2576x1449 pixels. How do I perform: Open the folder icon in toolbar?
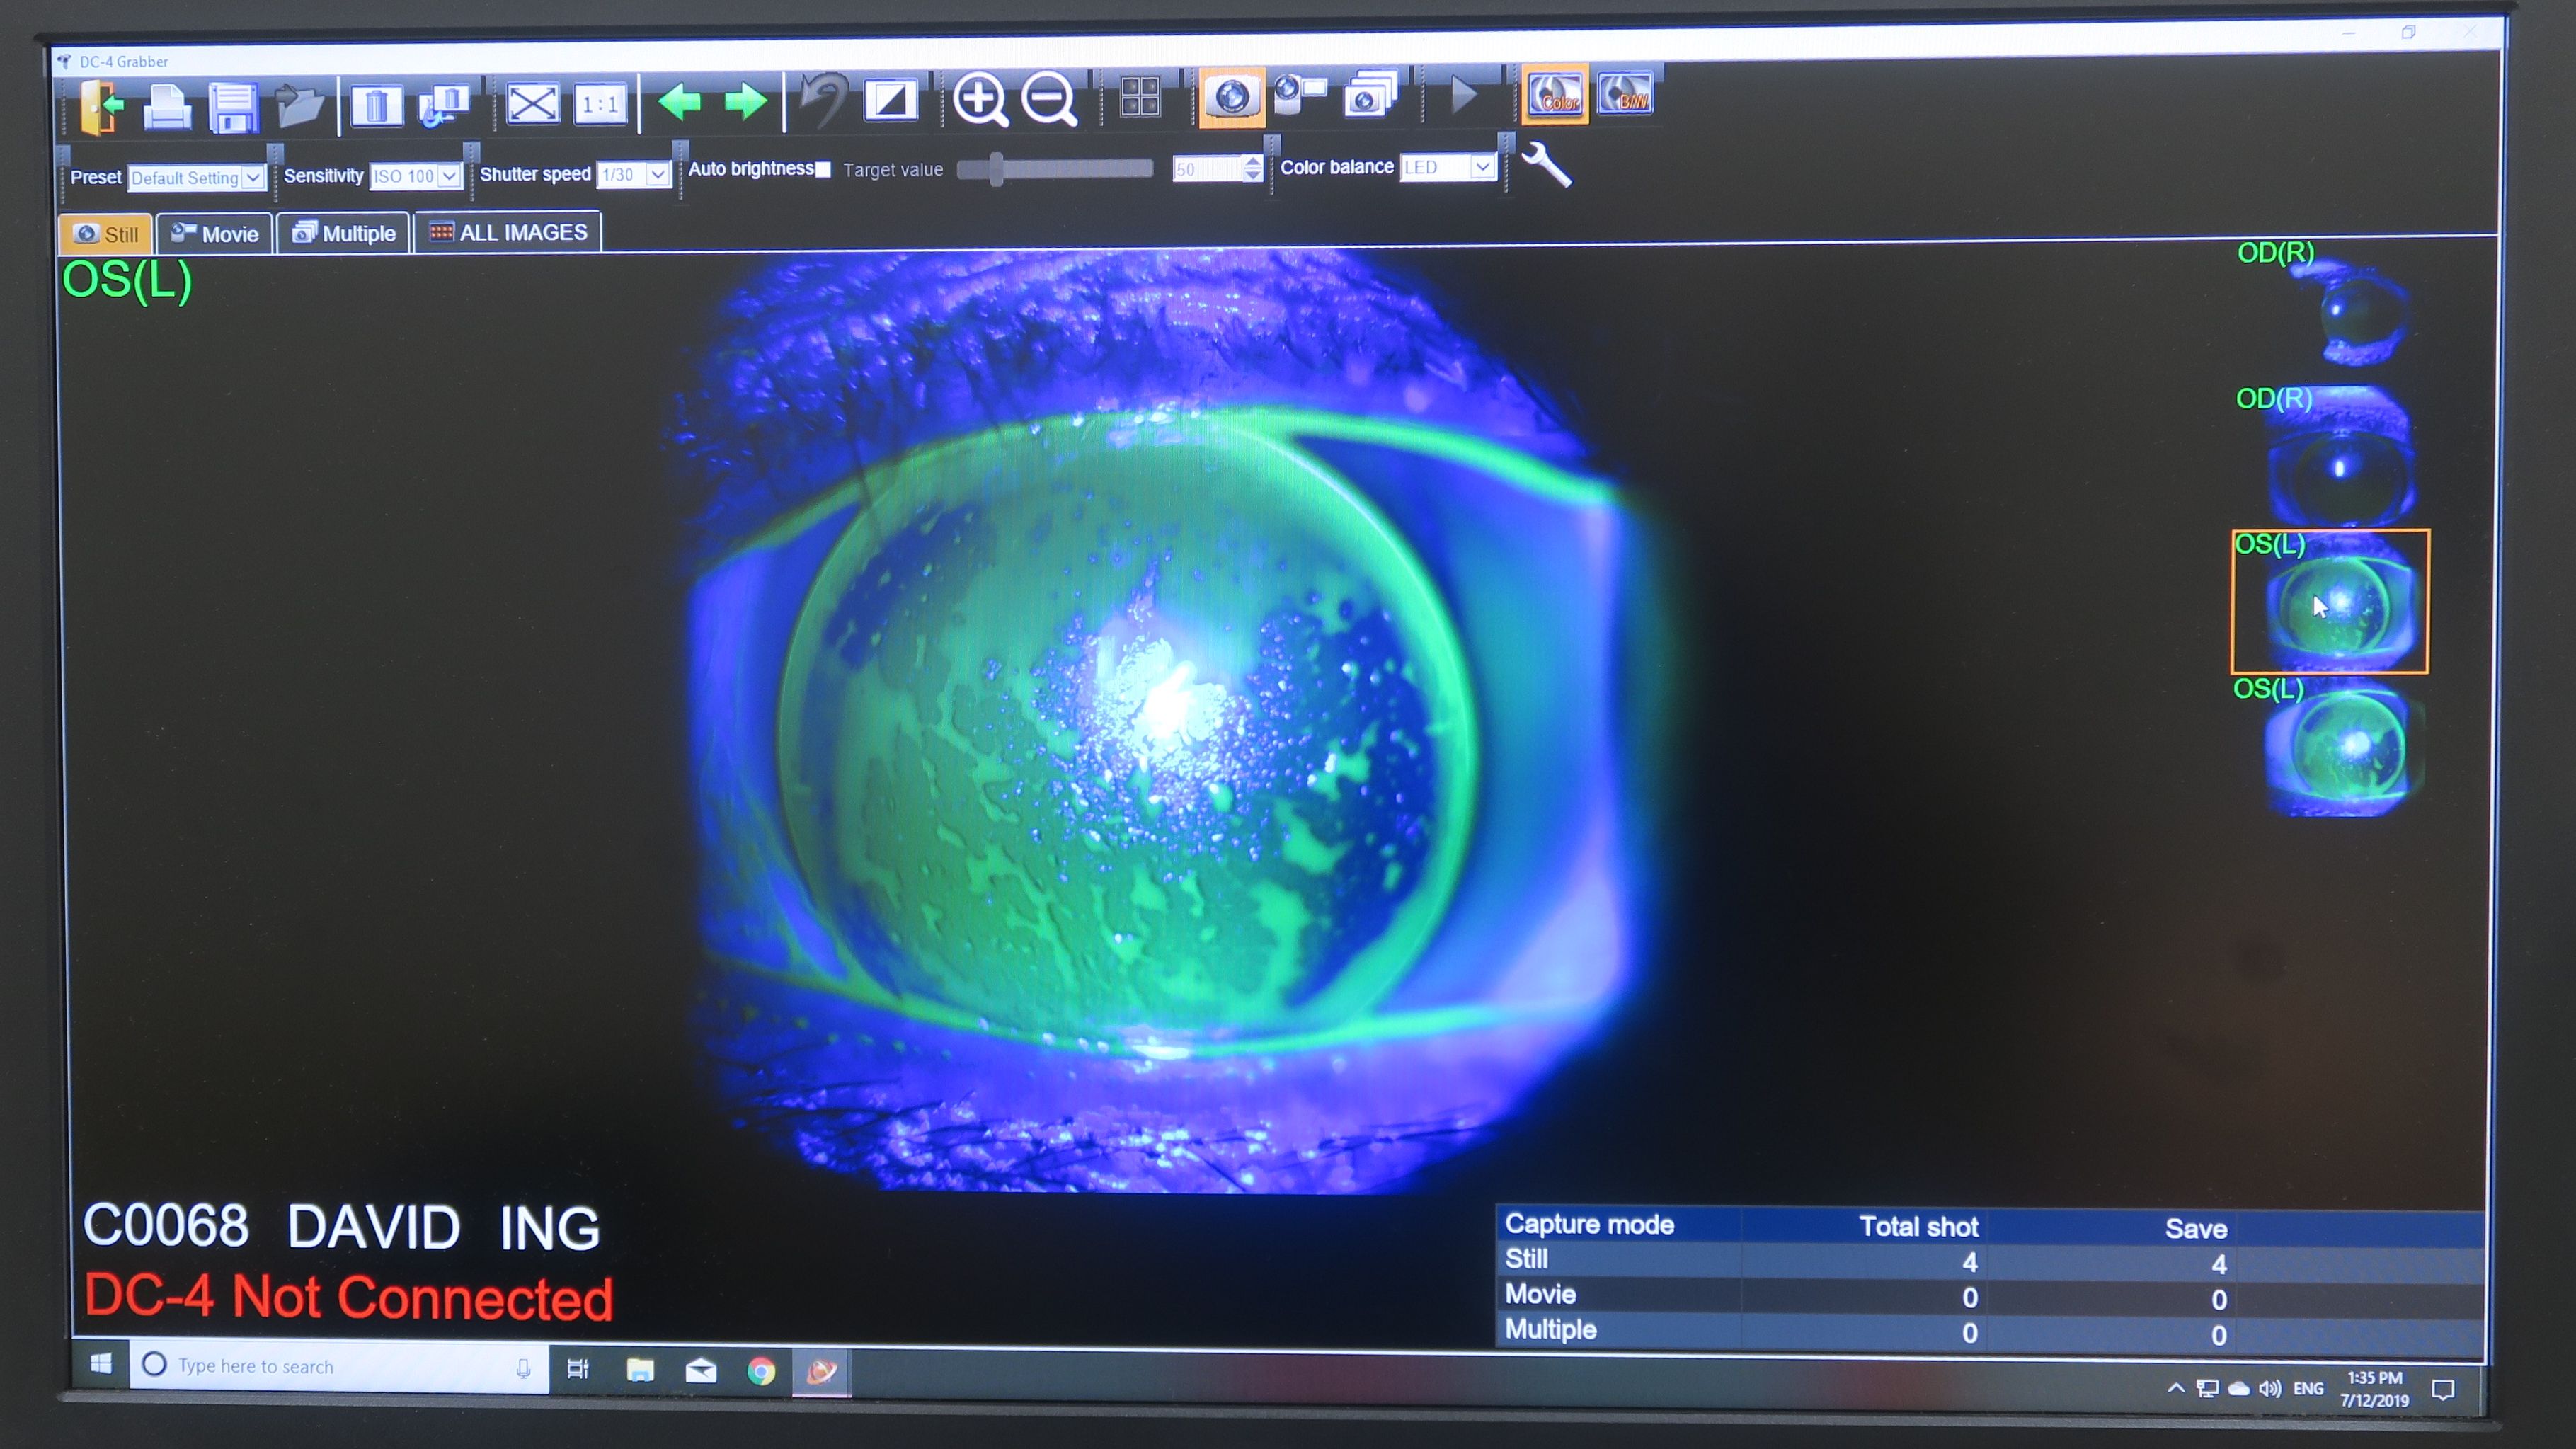[x=299, y=105]
